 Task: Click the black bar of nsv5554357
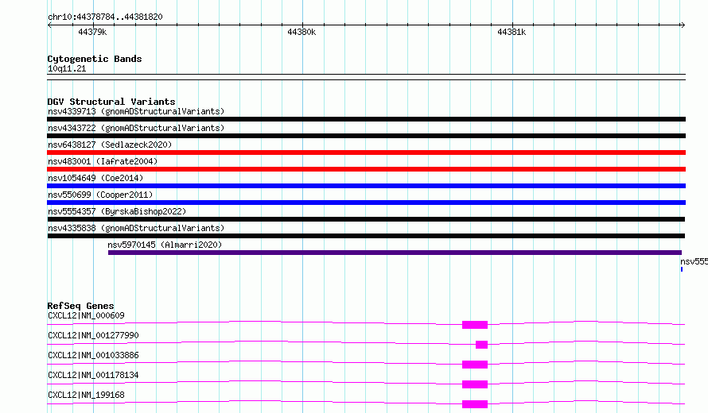coord(366,219)
